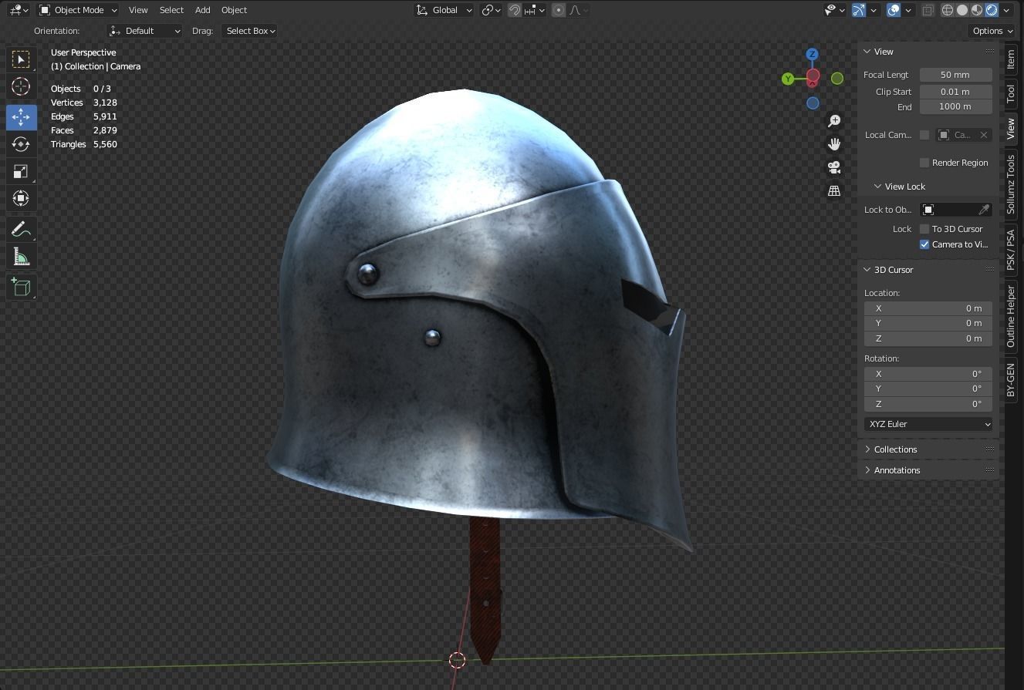This screenshot has height=690, width=1024.
Task: Activate the Move tool
Action: (x=21, y=116)
